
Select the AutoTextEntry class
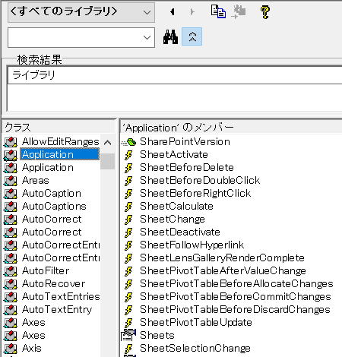coord(57,309)
